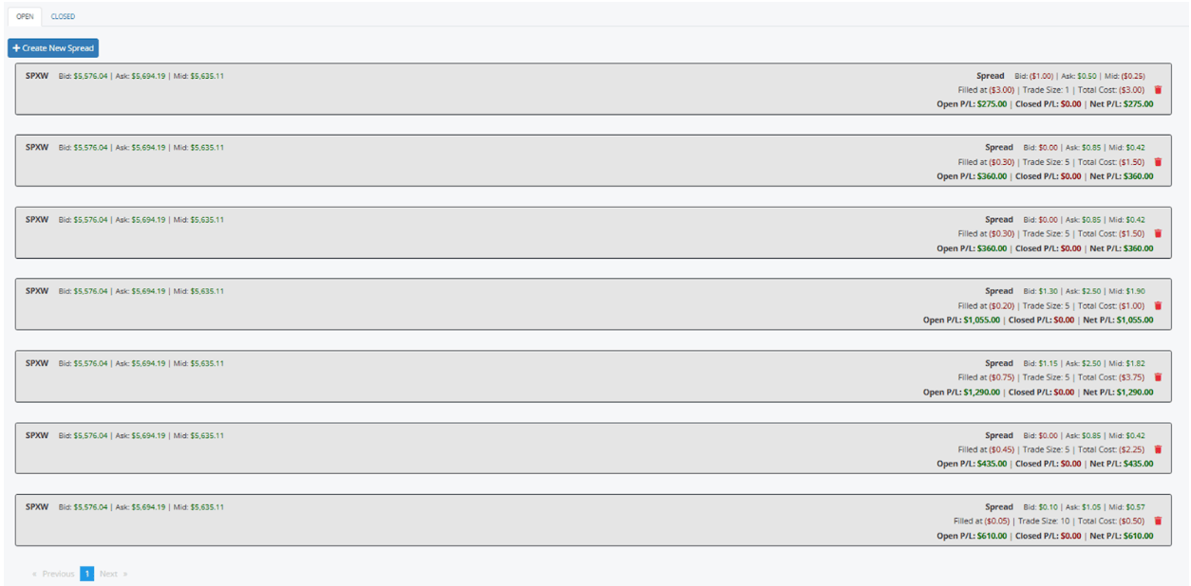Switch to the OPEN tab
The width and height of the screenshot is (1191, 586).
[25, 16]
